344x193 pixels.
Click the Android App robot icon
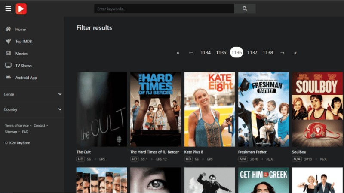(8, 77)
